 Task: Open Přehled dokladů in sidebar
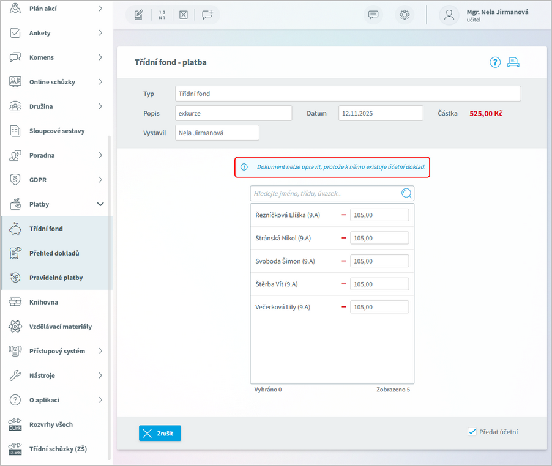click(x=54, y=253)
